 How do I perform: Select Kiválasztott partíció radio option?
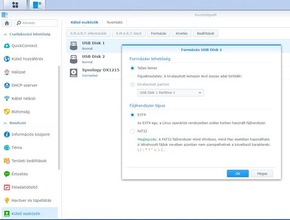click(x=132, y=84)
